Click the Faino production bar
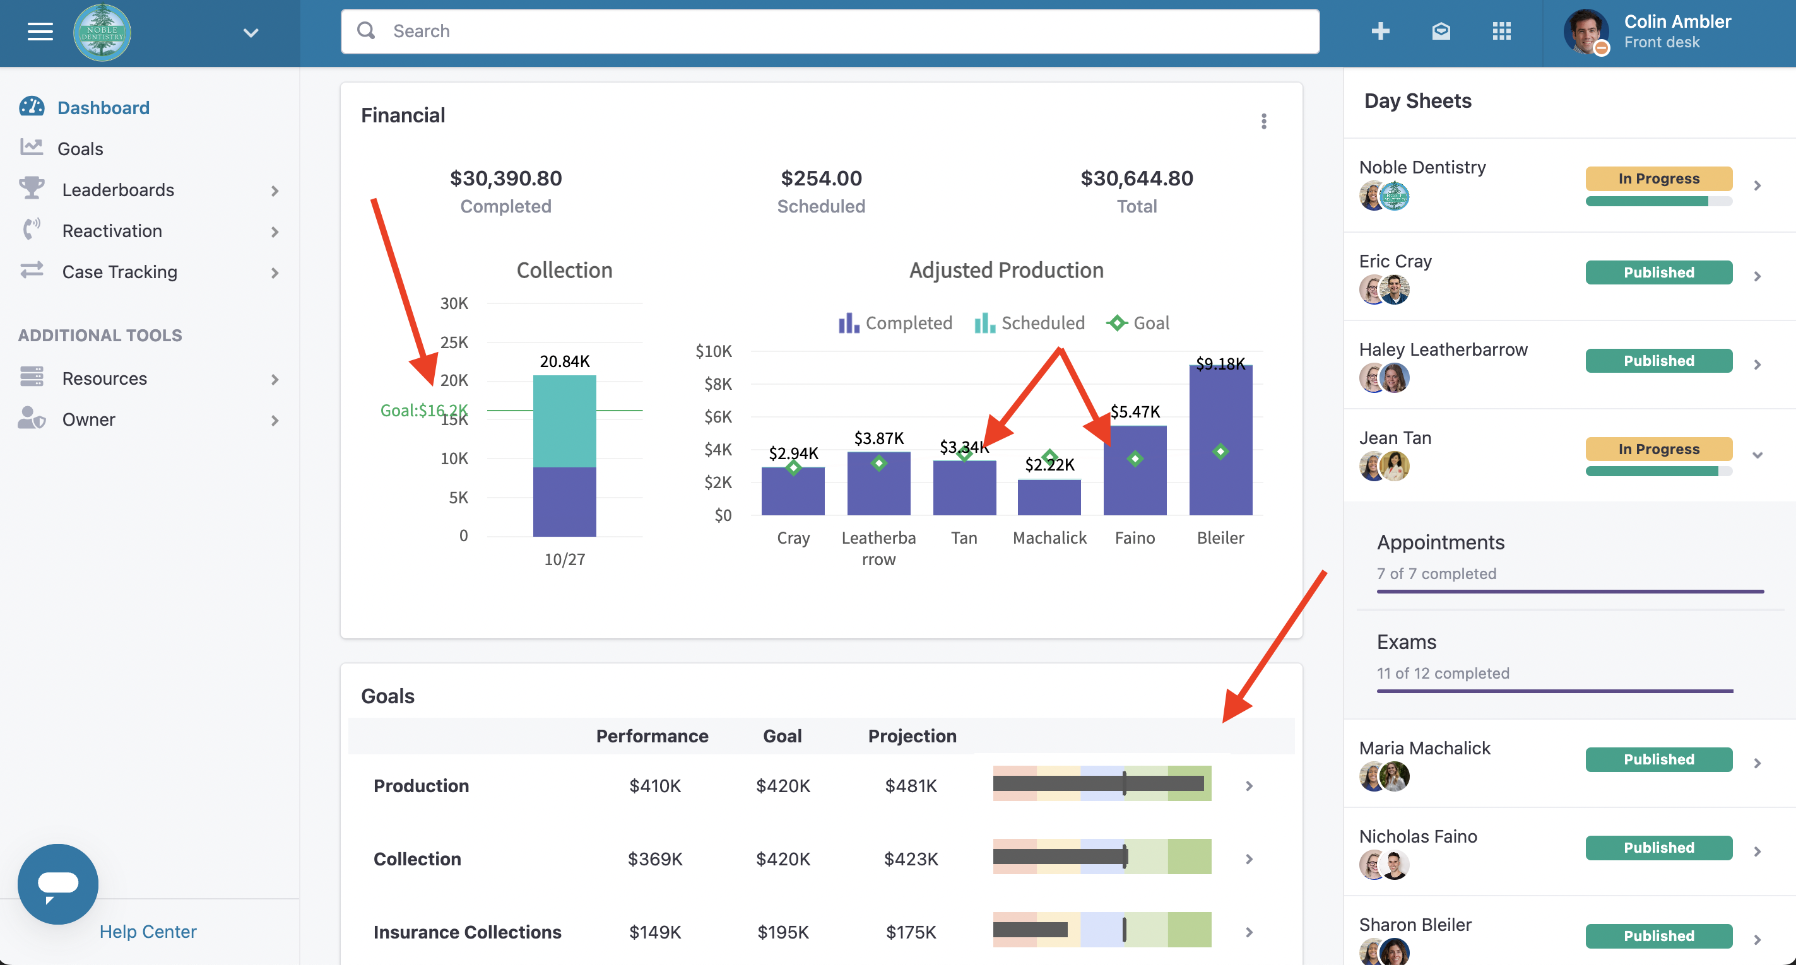The height and width of the screenshot is (965, 1796). 1135,471
